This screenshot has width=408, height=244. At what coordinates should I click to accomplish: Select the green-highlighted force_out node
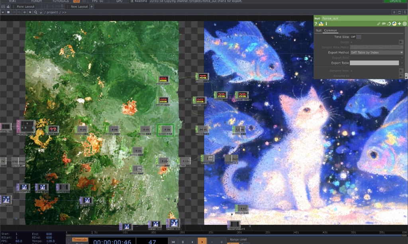[165, 130]
